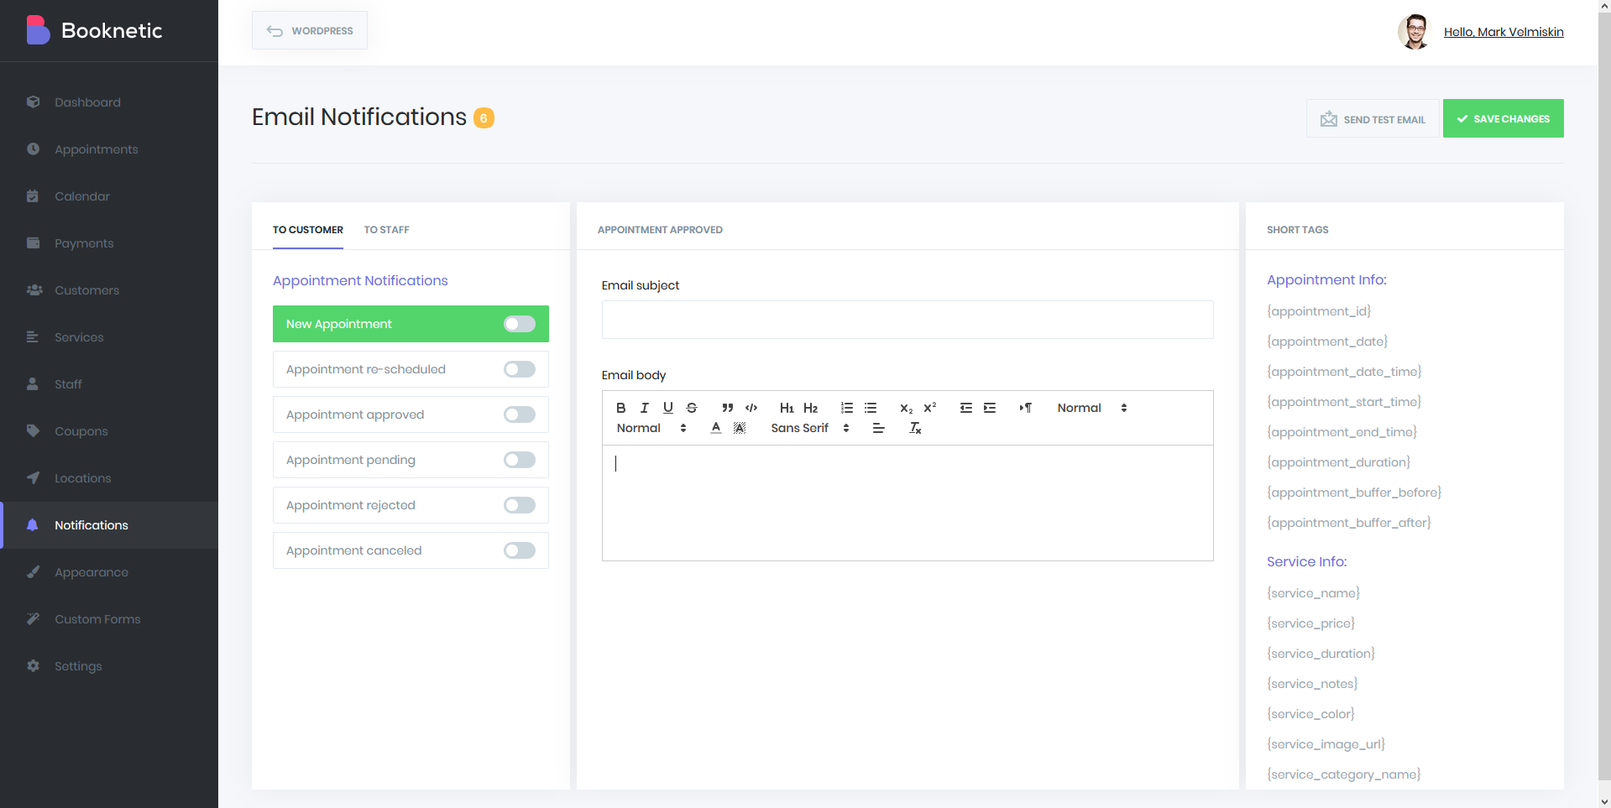Clear formatting from selected text
The width and height of the screenshot is (1611, 808).
915,428
